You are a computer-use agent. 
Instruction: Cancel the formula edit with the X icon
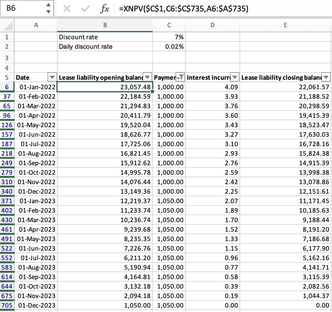tap(67, 9)
